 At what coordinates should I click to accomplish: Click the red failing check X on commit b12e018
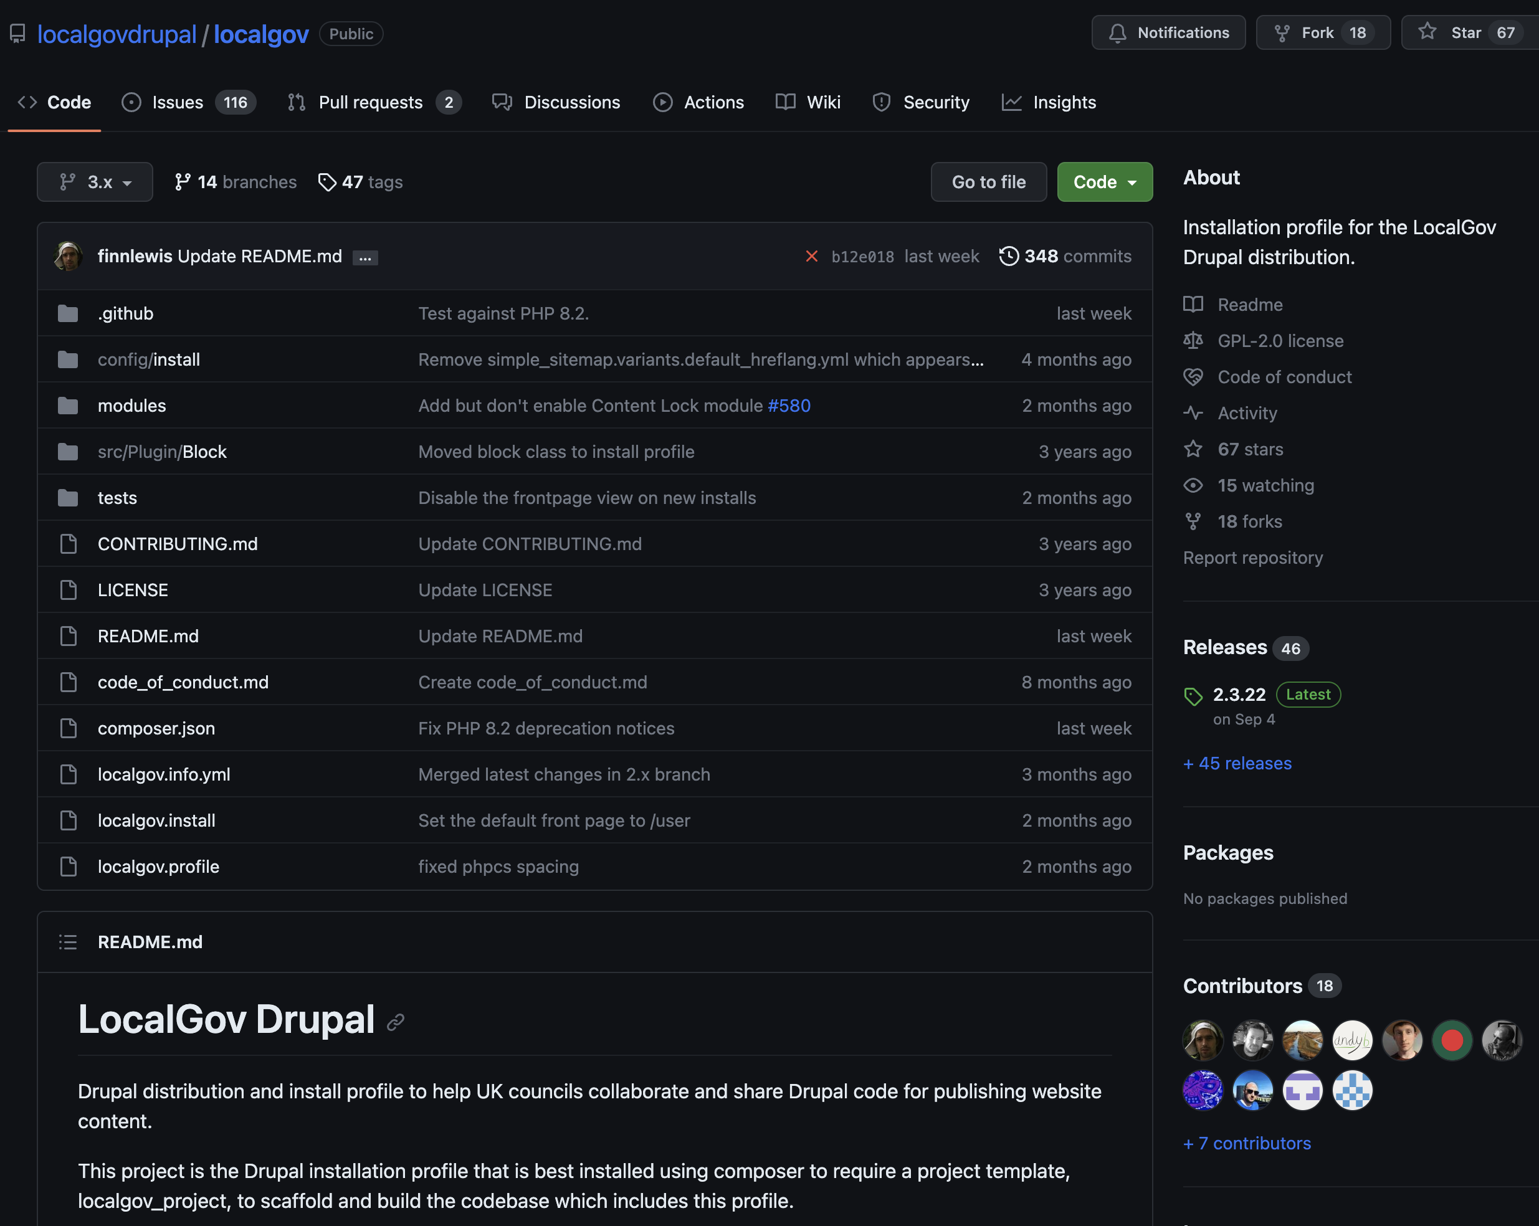(812, 256)
